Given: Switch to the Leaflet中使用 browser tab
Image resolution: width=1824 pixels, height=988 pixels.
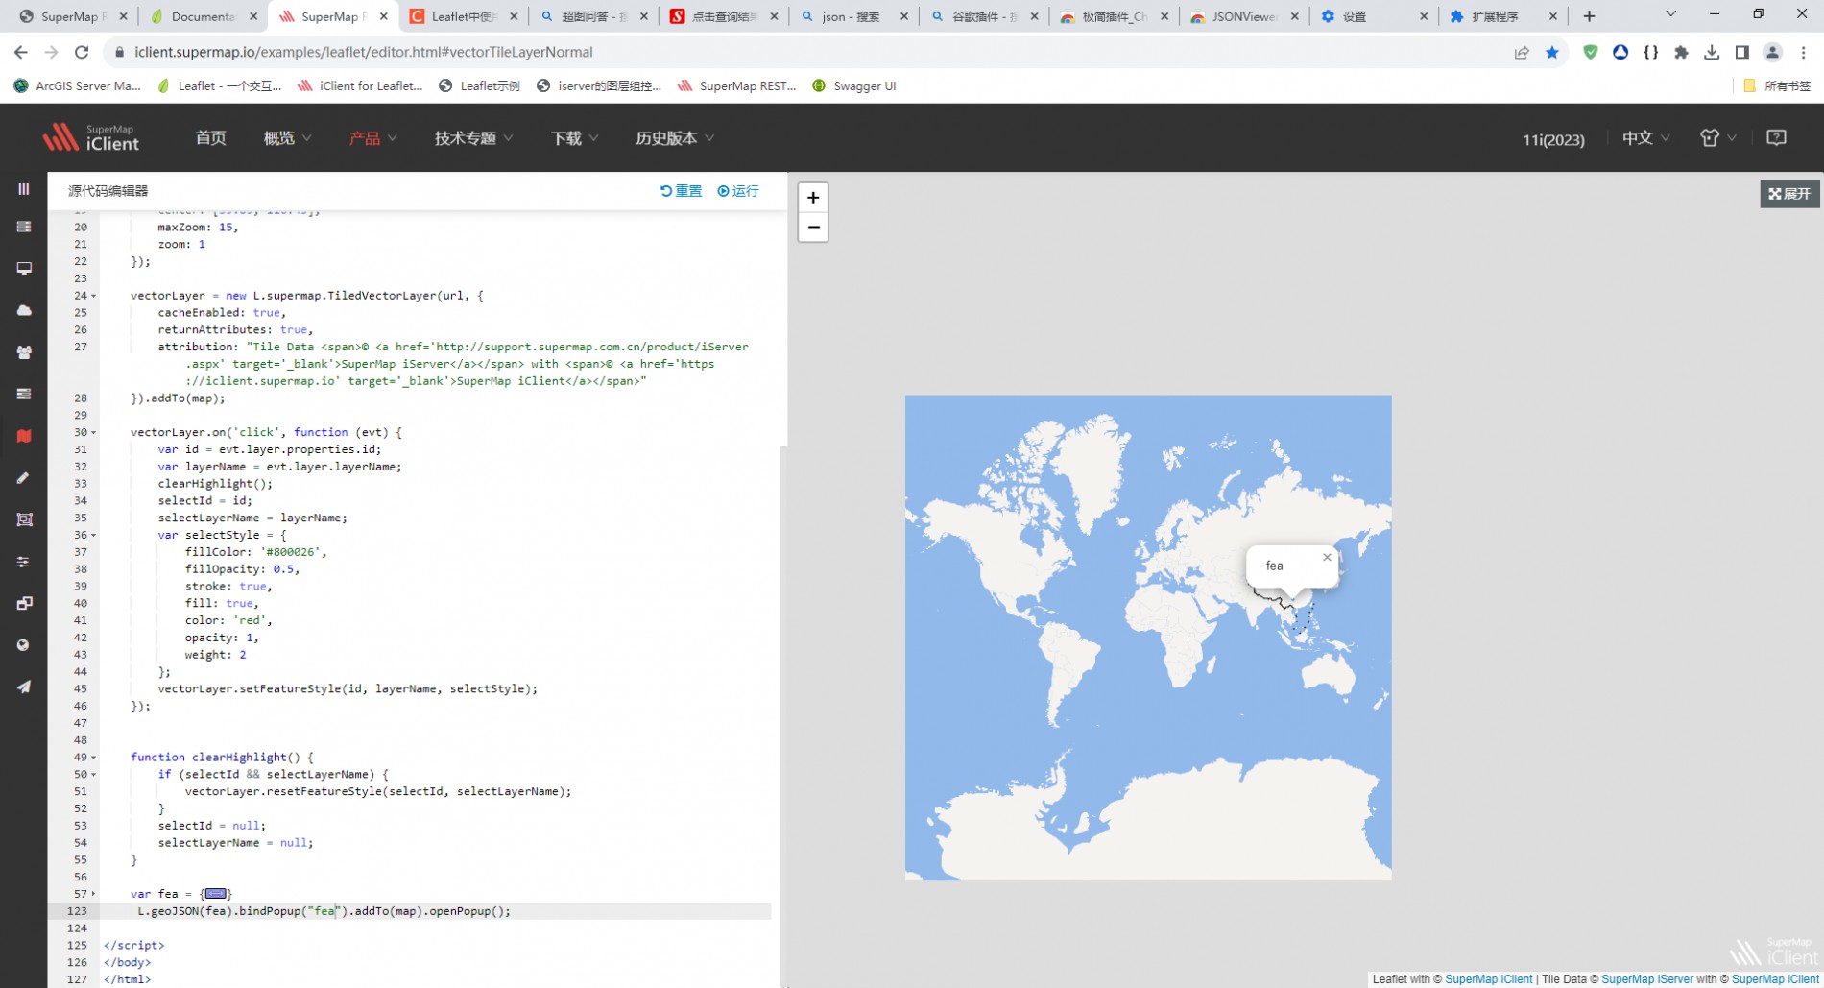Looking at the screenshot, I should 464,16.
